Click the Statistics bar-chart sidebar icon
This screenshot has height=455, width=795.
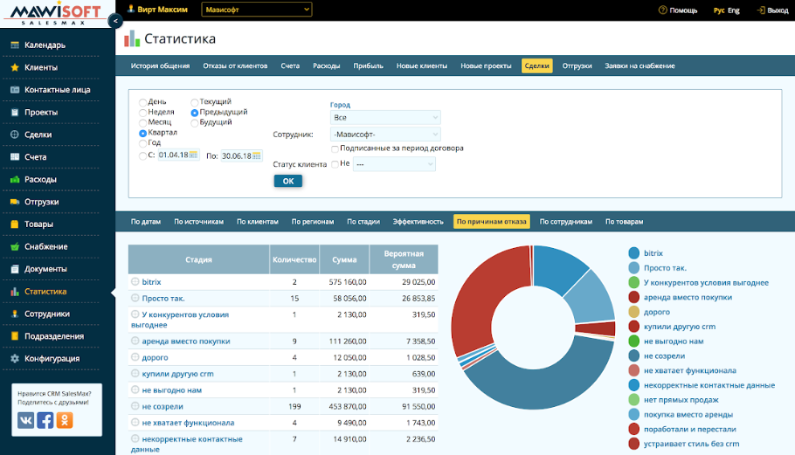[15, 292]
